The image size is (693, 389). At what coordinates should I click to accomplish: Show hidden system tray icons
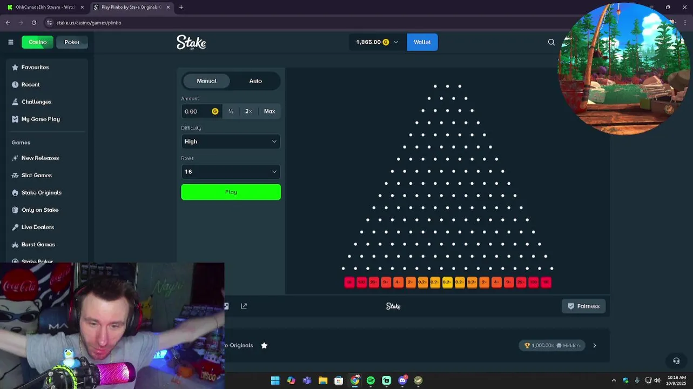[614, 380]
